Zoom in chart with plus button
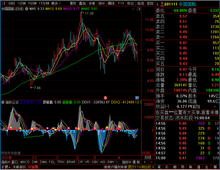This screenshot has height=170, width=220. click(145, 162)
